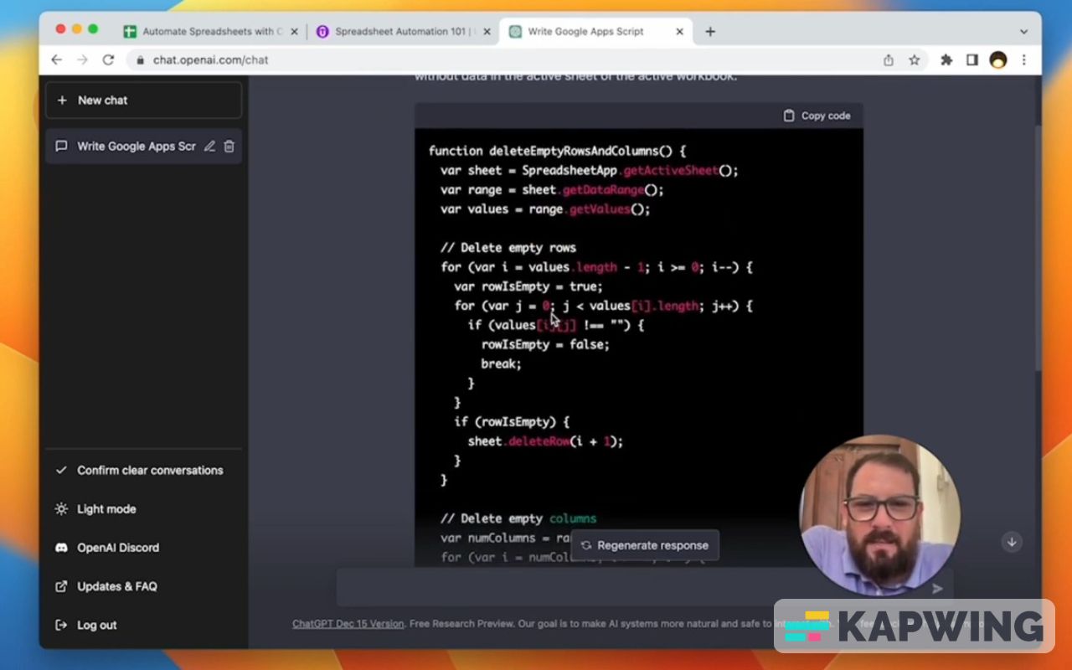Start a New chat
The width and height of the screenshot is (1072, 670).
coord(144,100)
